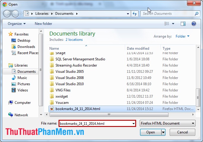Click the Back navigation arrow button

pos(7,14)
